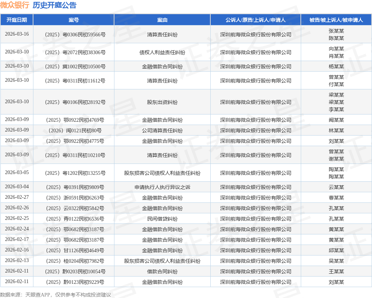Click the date 2026-02-25

pos(17,218)
